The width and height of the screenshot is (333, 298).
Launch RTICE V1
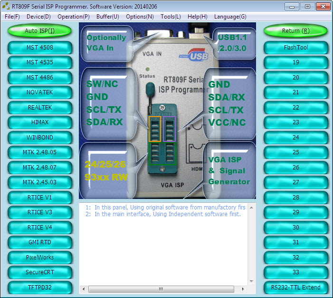[40, 198]
